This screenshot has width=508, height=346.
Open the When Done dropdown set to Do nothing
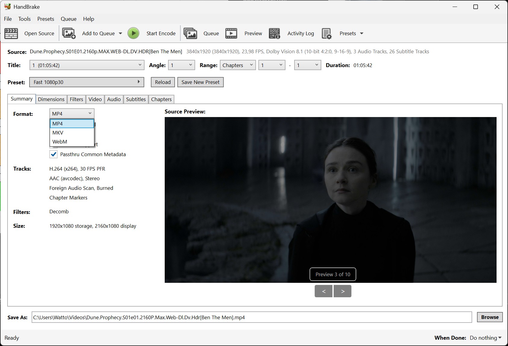[485, 338]
